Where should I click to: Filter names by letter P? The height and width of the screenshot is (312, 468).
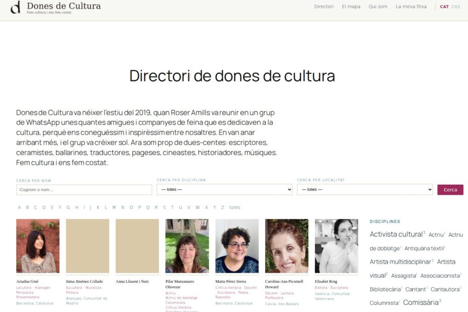139,207
